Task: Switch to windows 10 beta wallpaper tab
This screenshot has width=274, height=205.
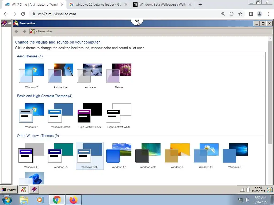Action: click(x=98, y=5)
